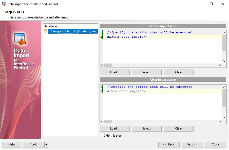
Task: Click the Before import script header bar
Action: point(163,26)
